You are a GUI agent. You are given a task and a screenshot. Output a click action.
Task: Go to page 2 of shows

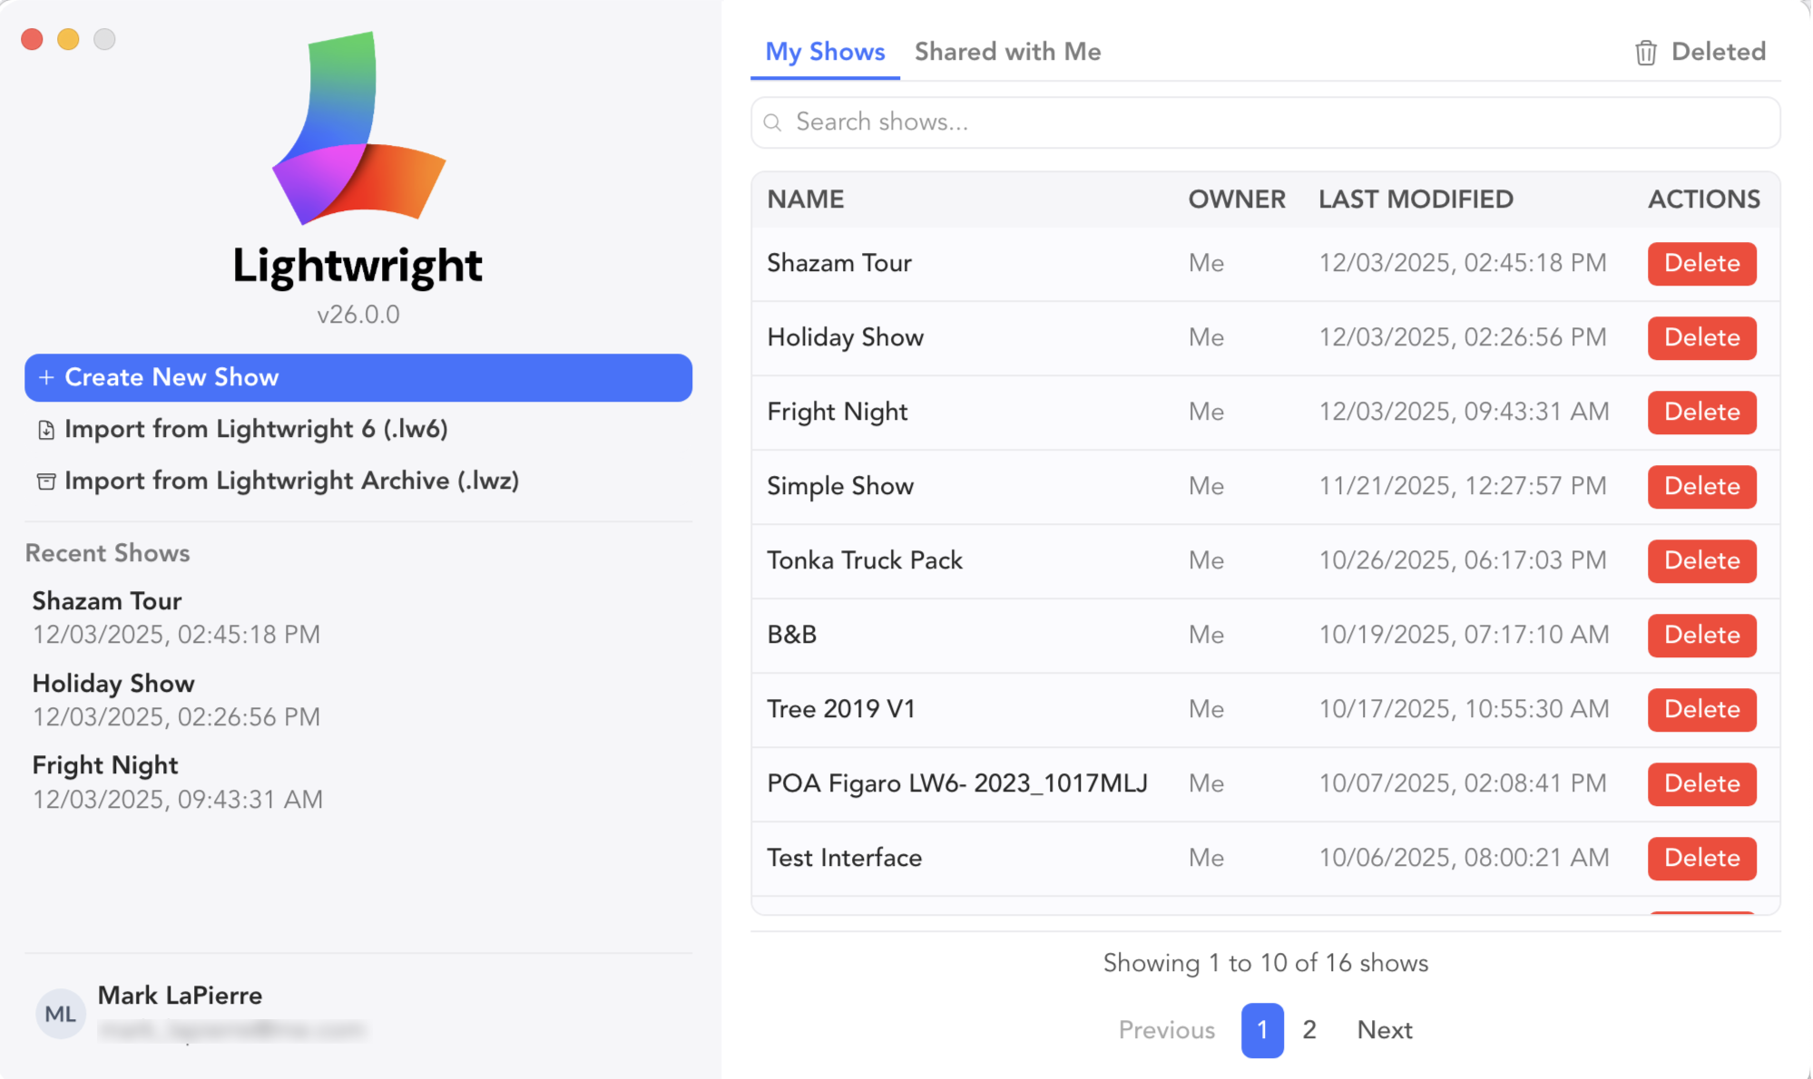1308,1030
